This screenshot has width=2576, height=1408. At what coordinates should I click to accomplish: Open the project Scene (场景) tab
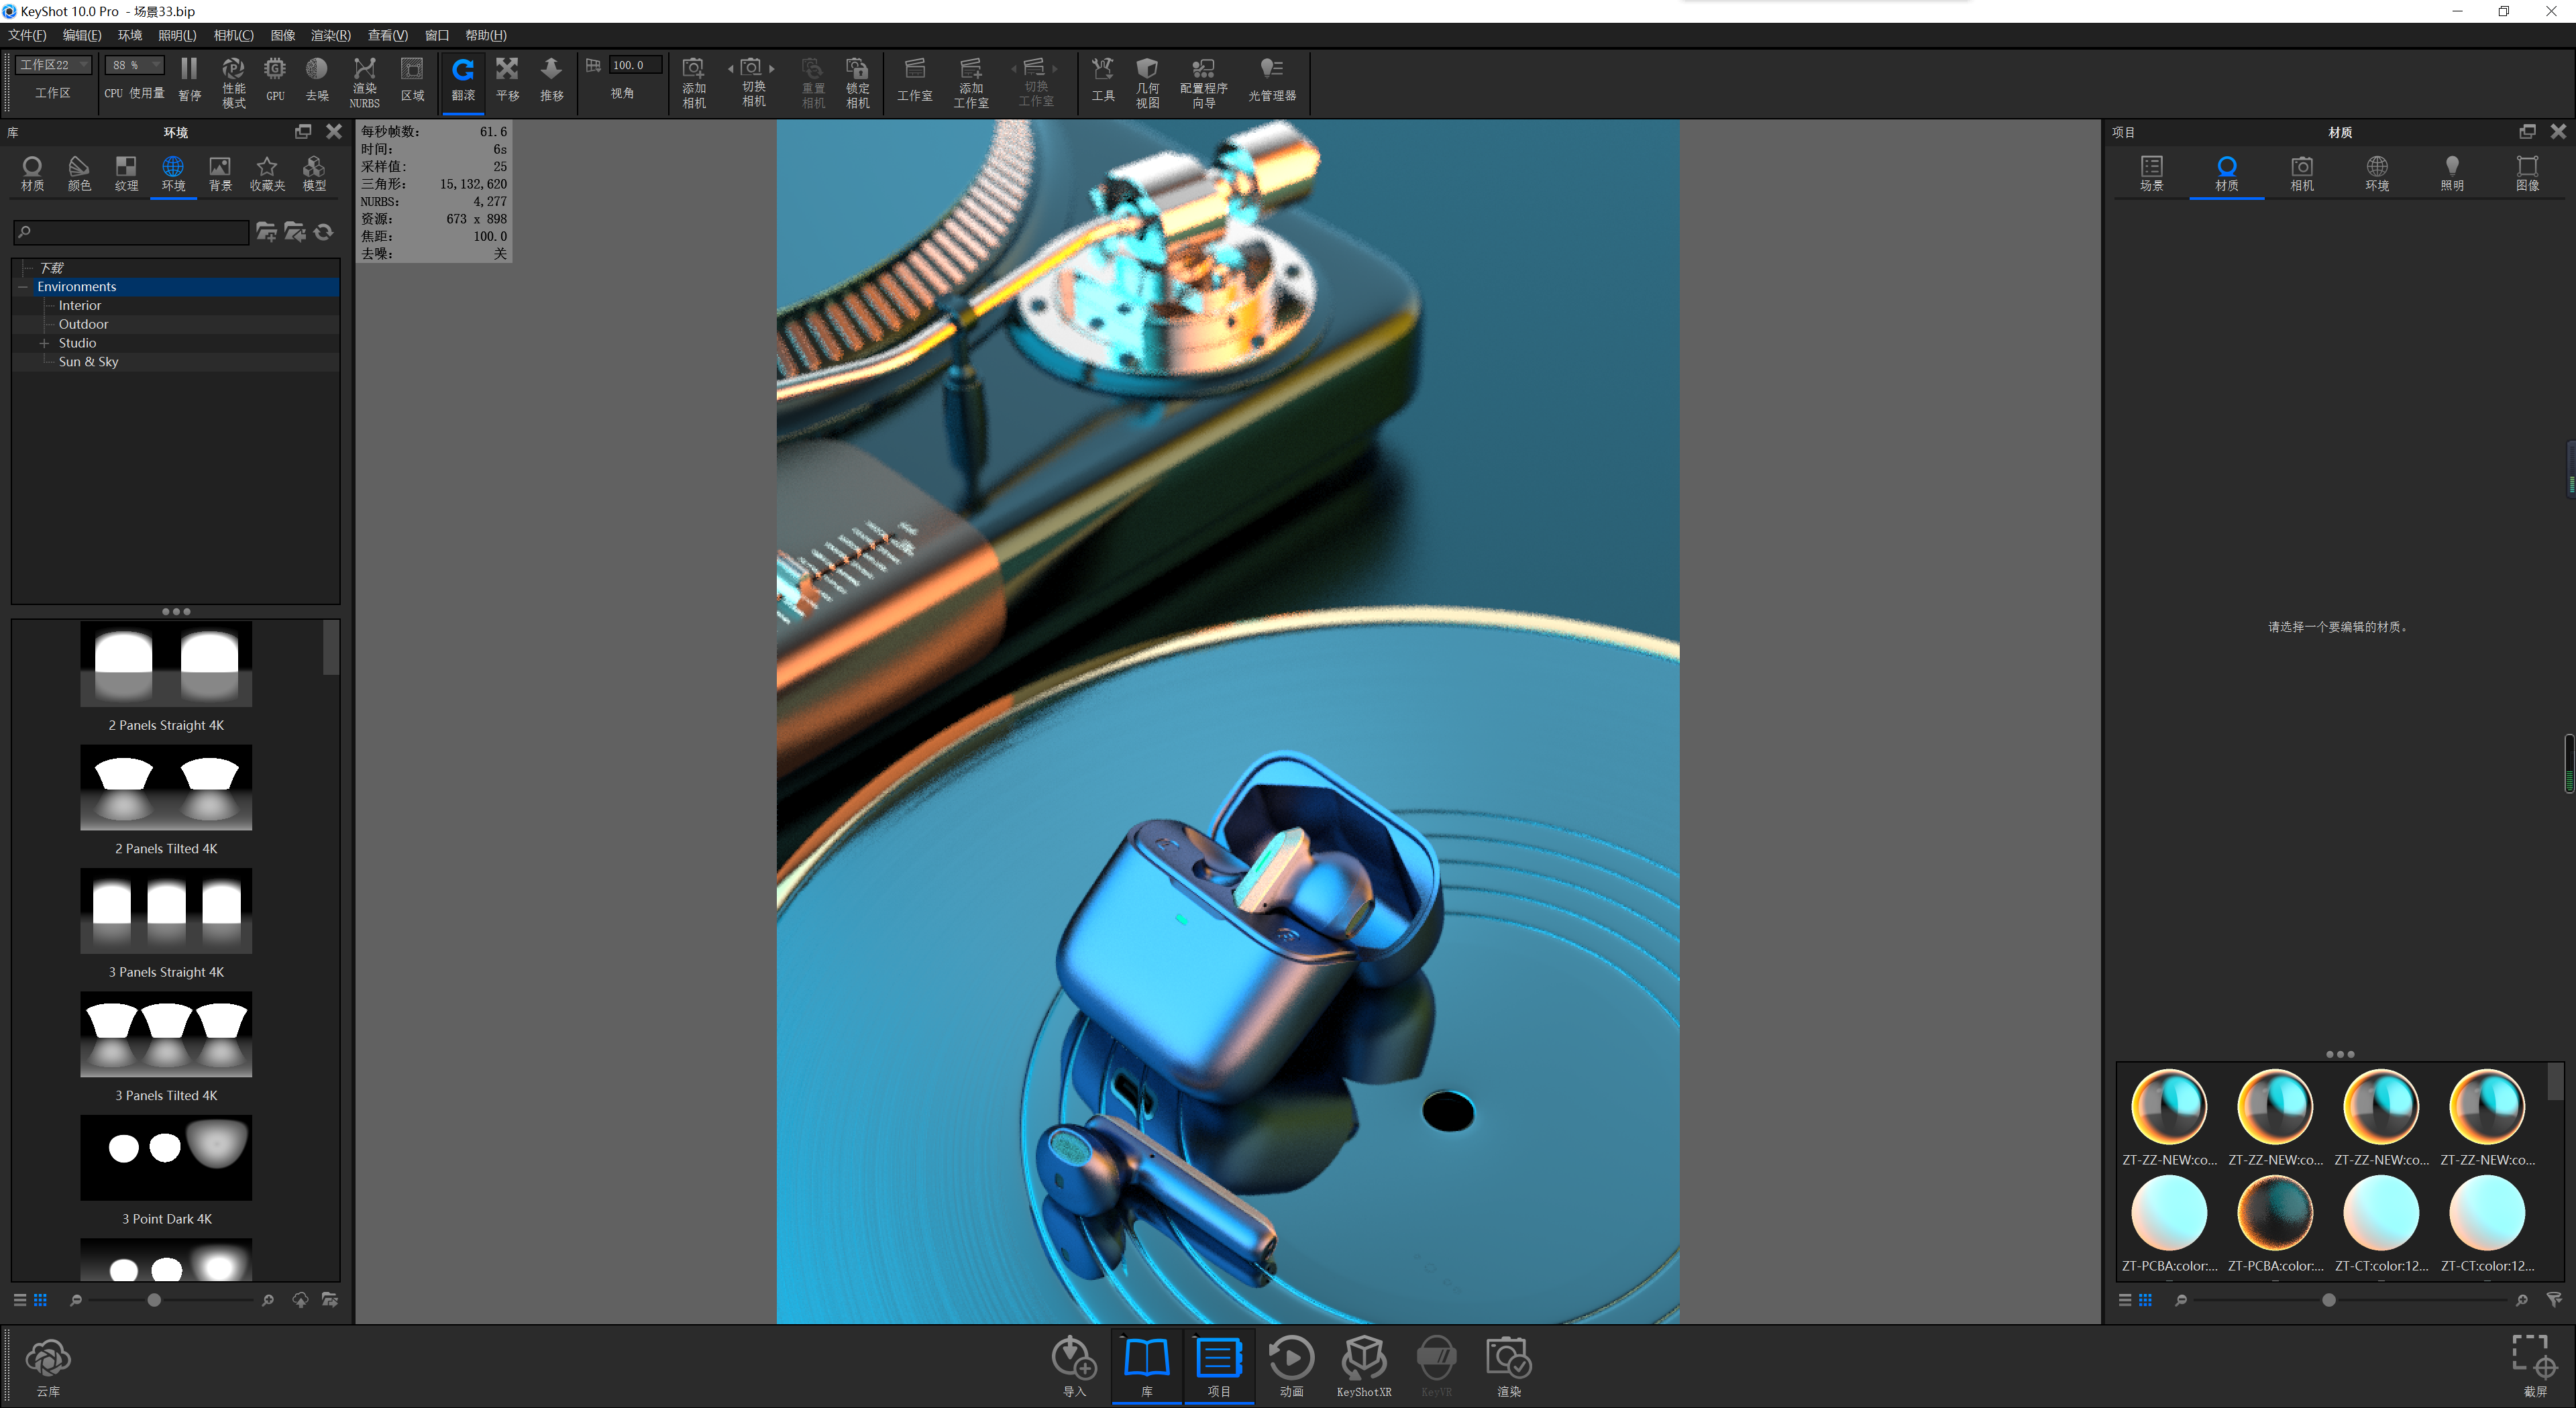coord(2151,174)
